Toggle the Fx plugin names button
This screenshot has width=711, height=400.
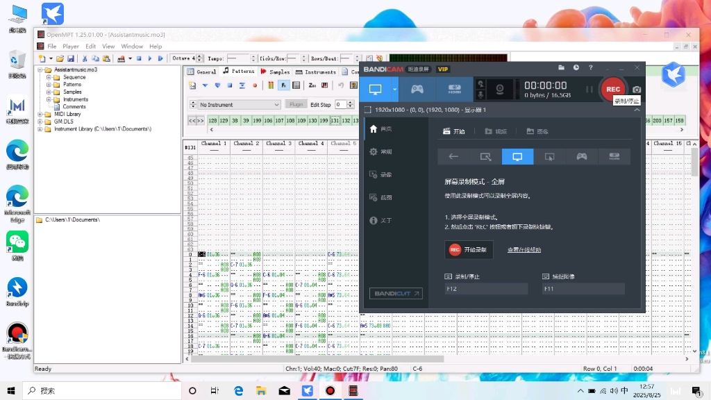click(283, 85)
